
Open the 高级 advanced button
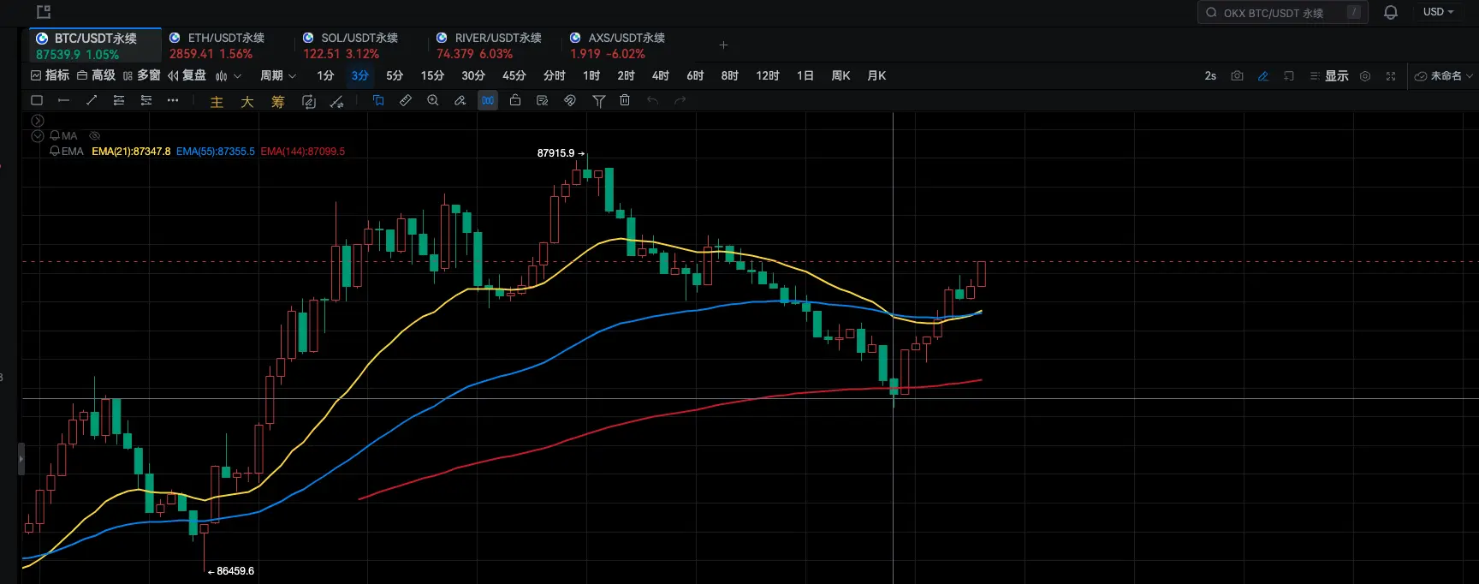coord(96,75)
